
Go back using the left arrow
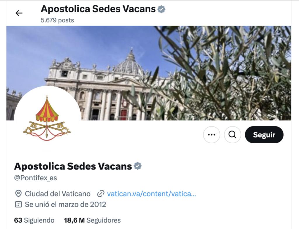point(19,13)
